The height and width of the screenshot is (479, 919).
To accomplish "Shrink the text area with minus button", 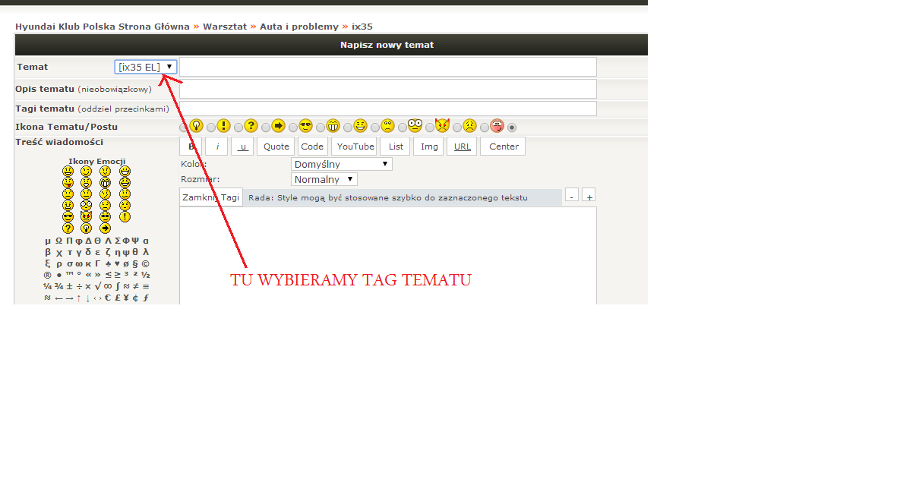I will pos(572,196).
